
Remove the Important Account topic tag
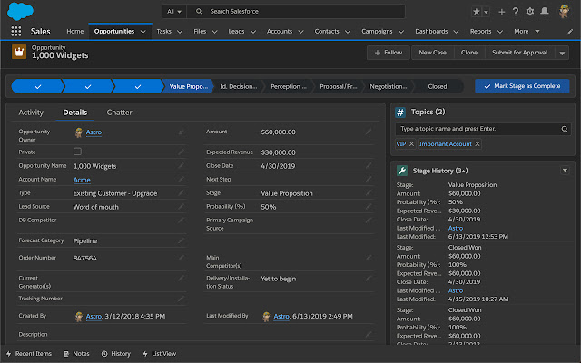coord(478,144)
